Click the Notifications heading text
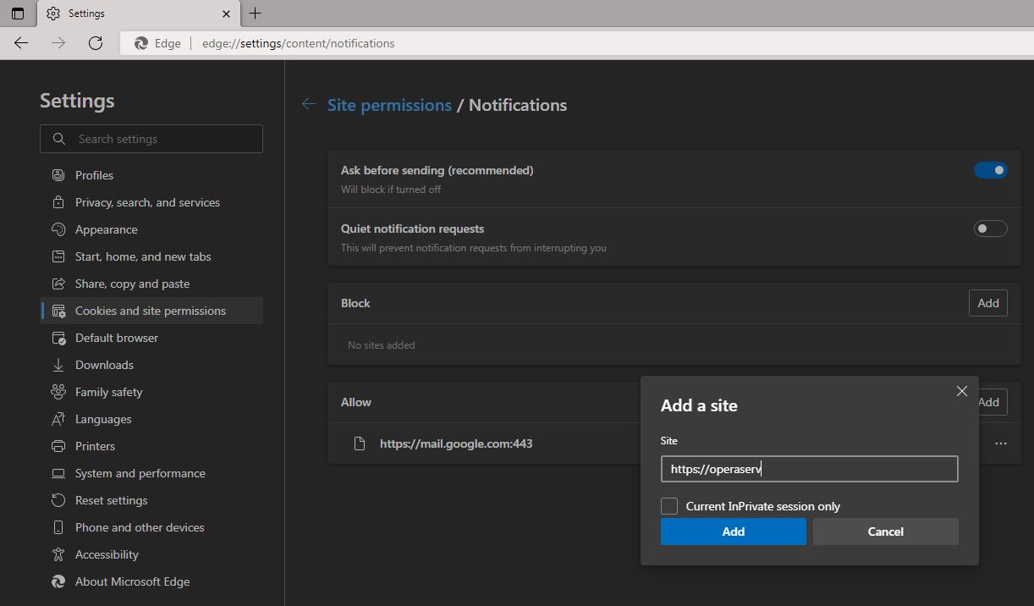The width and height of the screenshot is (1034, 606). coord(518,105)
